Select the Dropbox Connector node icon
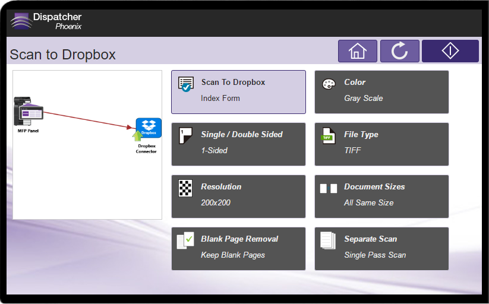The image size is (489, 304). (x=147, y=129)
